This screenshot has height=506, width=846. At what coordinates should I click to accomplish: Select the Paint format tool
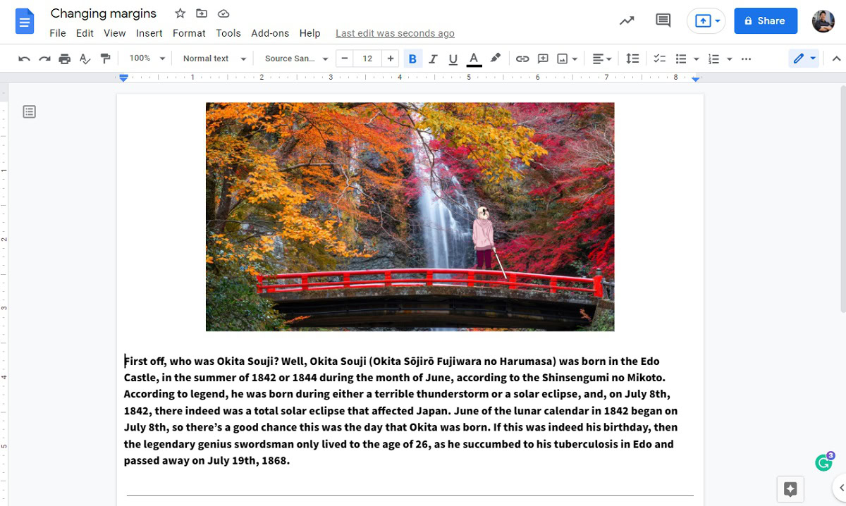tap(105, 58)
